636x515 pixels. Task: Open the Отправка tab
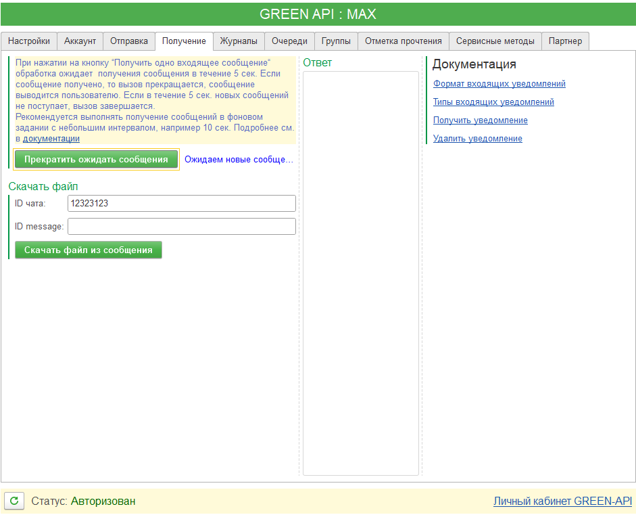129,41
